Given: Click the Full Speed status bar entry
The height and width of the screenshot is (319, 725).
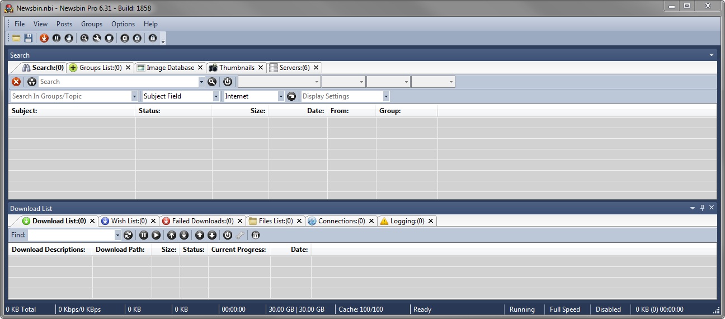Looking at the screenshot, I should [564, 309].
